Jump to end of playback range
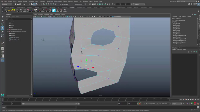The width and height of the screenshot is (200, 112). pyautogui.click(x=198, y=100)
